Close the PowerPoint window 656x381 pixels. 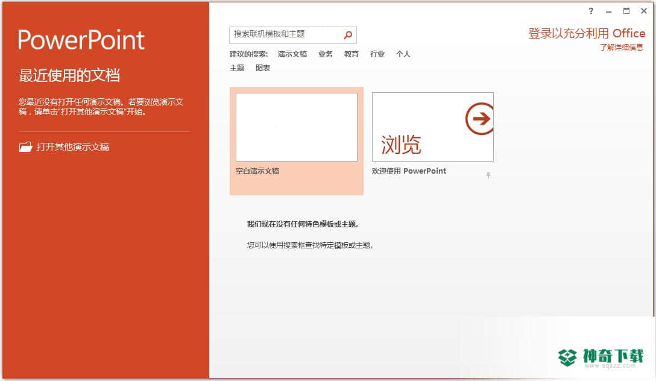click(x=644, y=11)
